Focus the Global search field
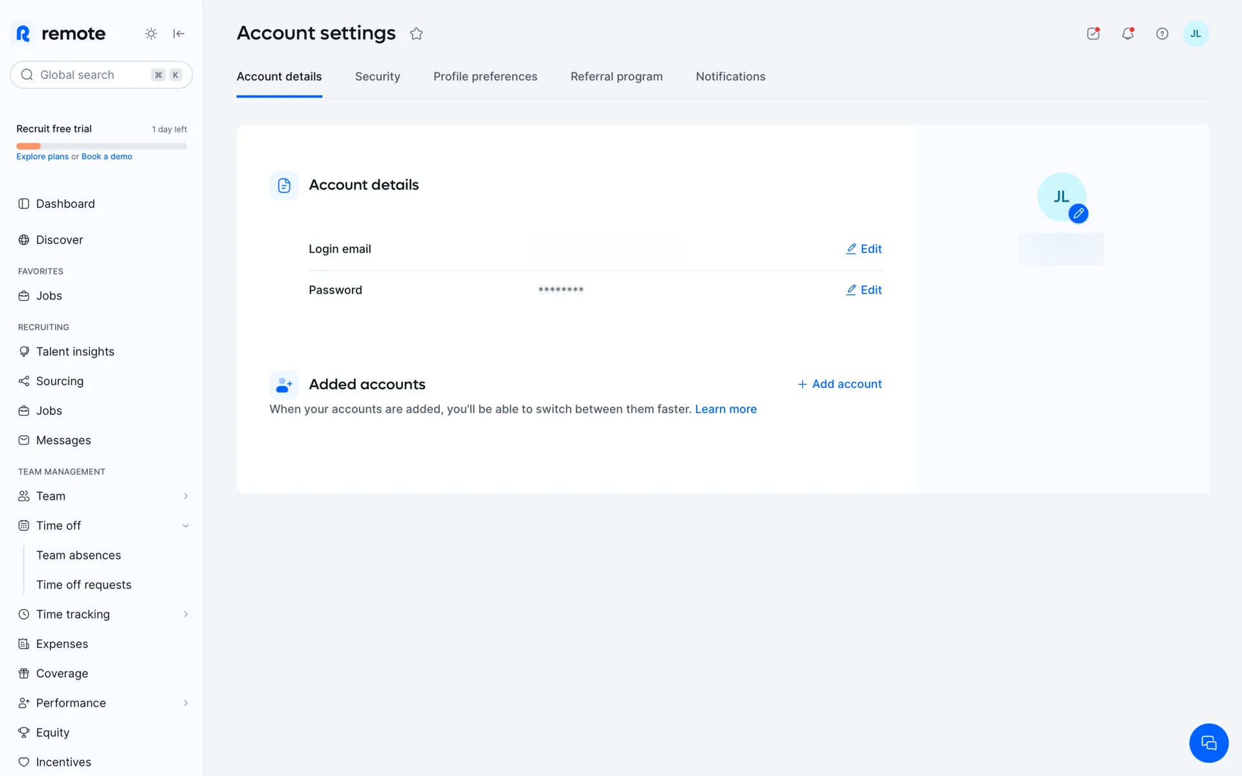This screenshot has height=776, width=1242. pos(91,75)
